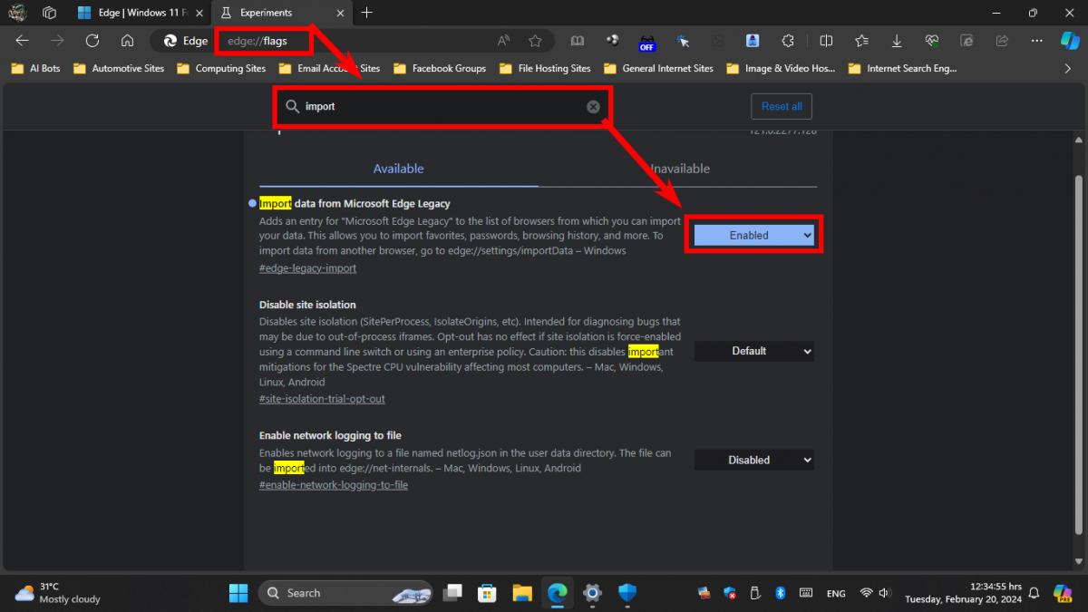Open the browser profile avatar
This screenshot has width=1088, height=612.
[x=17, y=13]
